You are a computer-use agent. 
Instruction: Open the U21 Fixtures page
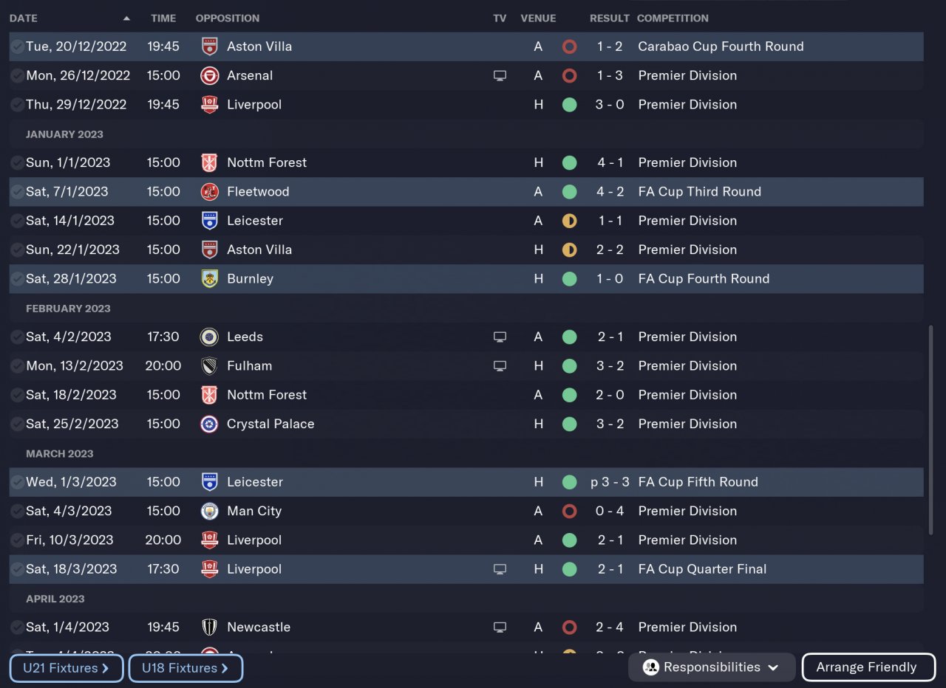(67, 668)
